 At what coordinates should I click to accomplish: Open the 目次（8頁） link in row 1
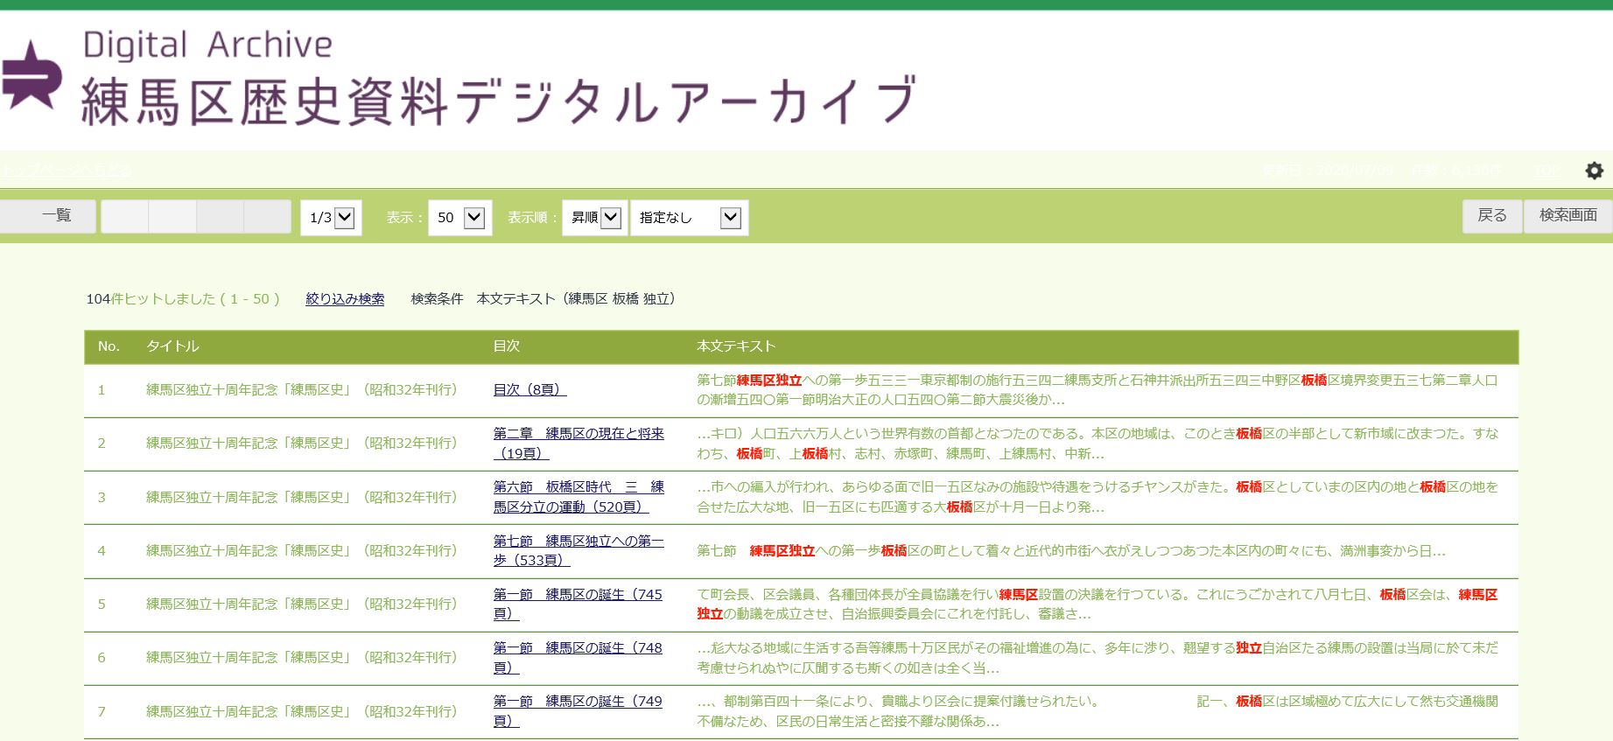point(529,390)
